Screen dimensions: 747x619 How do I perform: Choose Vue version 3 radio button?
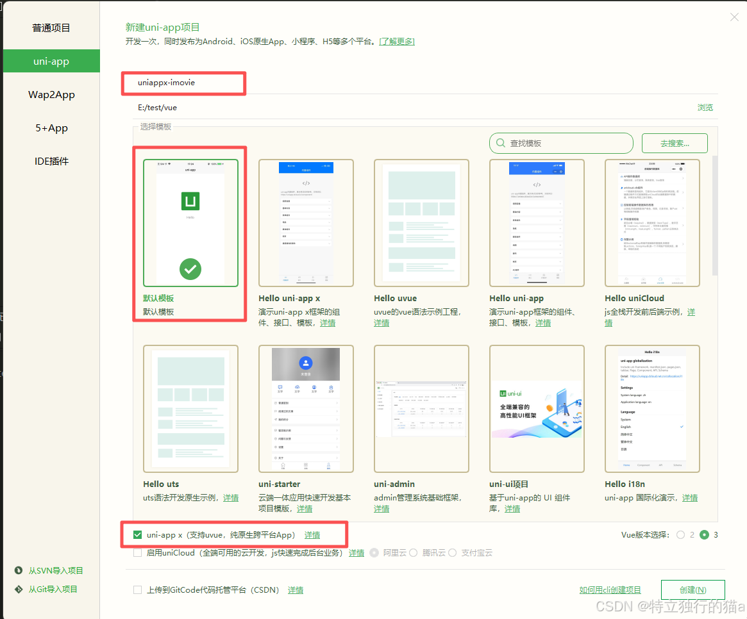coord(704,534)
